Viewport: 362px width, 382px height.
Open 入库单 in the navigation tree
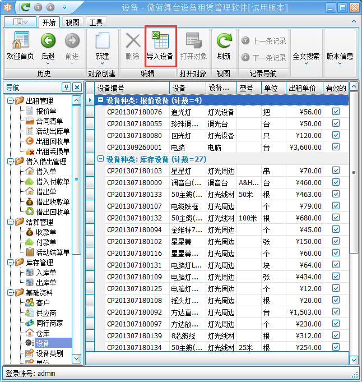pyautogui.click(x=47, y=273)
